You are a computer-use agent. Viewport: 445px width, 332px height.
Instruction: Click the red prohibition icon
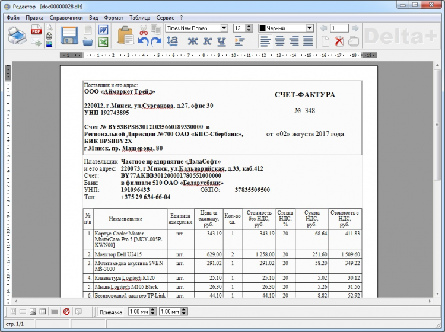tap(66, 312)
